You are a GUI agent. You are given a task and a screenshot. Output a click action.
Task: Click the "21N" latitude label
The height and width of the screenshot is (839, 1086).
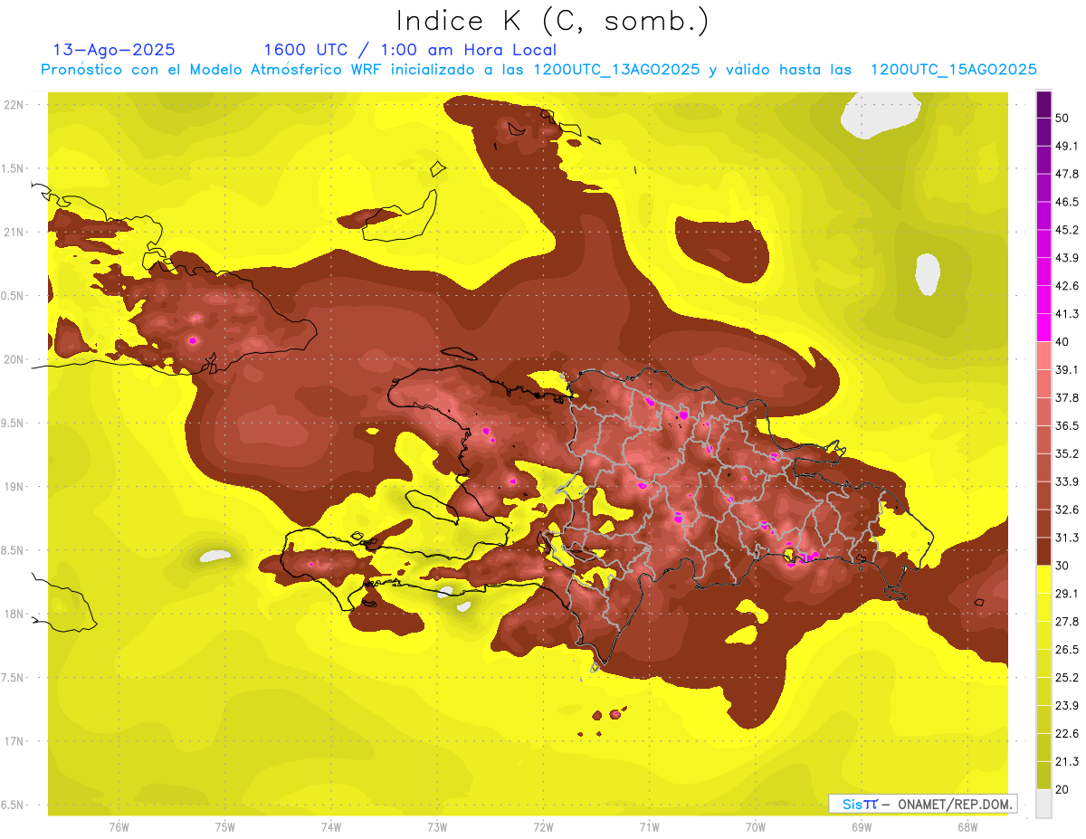[14, 232]
